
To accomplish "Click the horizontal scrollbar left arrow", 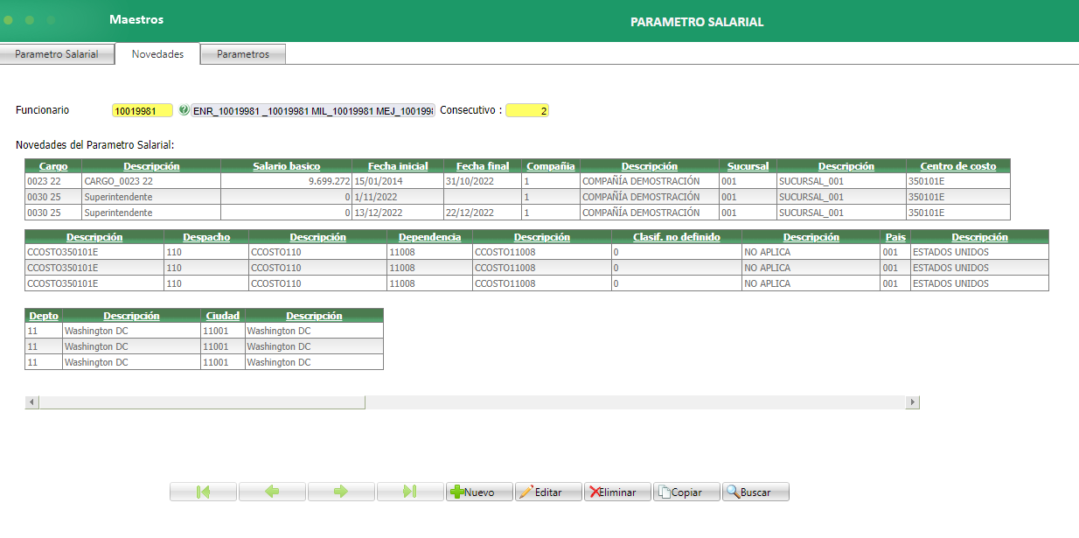I will (32, 402).
